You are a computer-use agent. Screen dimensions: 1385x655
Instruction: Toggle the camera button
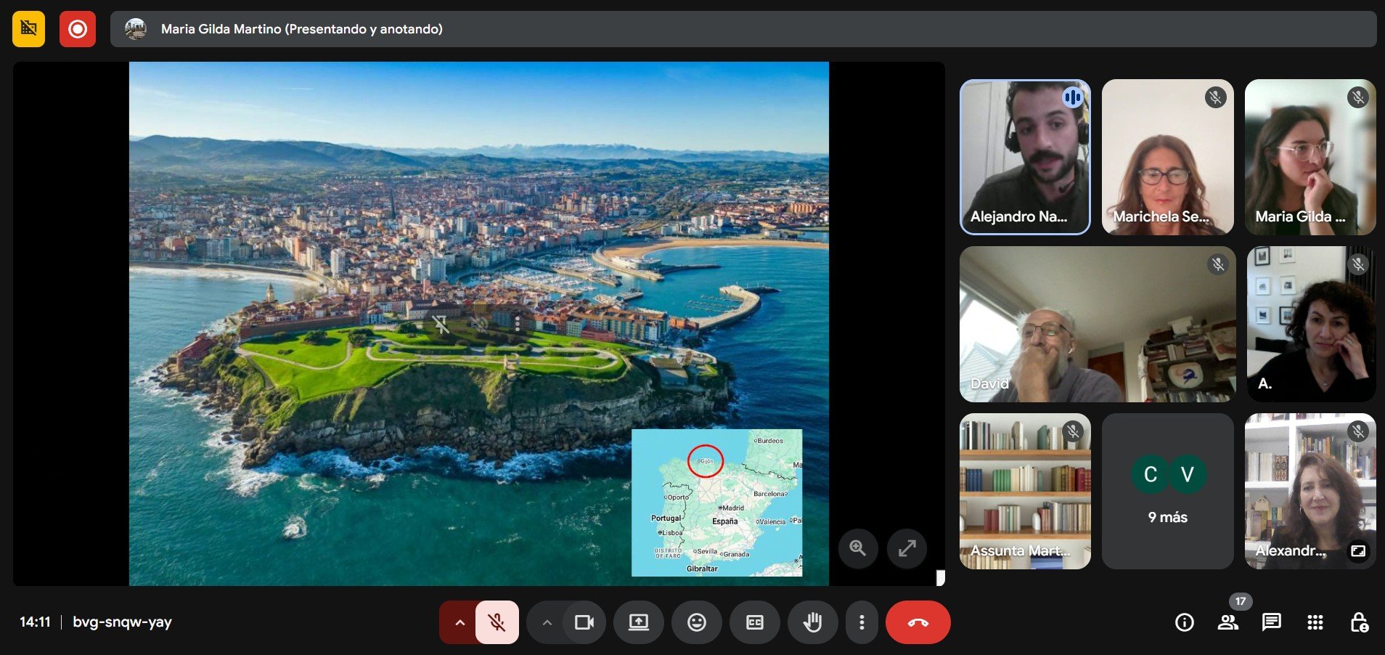tap(584, 622)
